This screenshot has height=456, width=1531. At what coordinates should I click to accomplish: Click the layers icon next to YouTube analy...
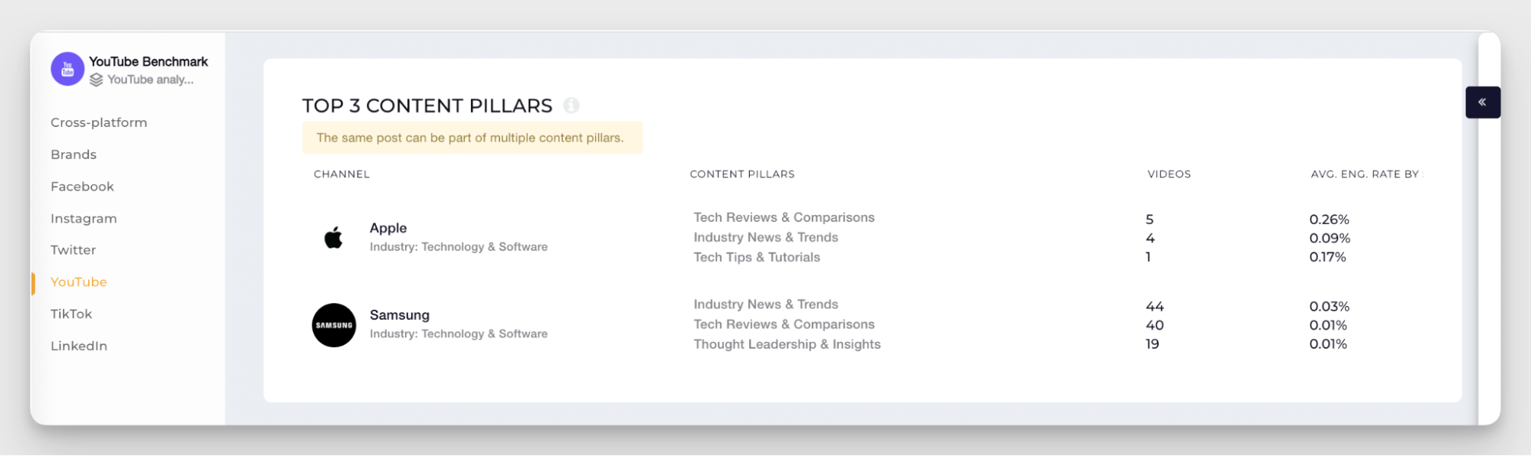tap(95, 79)
